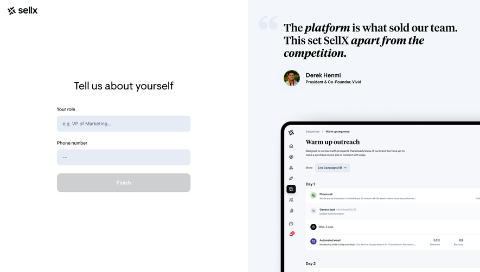Click the sellx logo at top left
The height and width of the screenshot is (272, 480).
coord(23,11)
